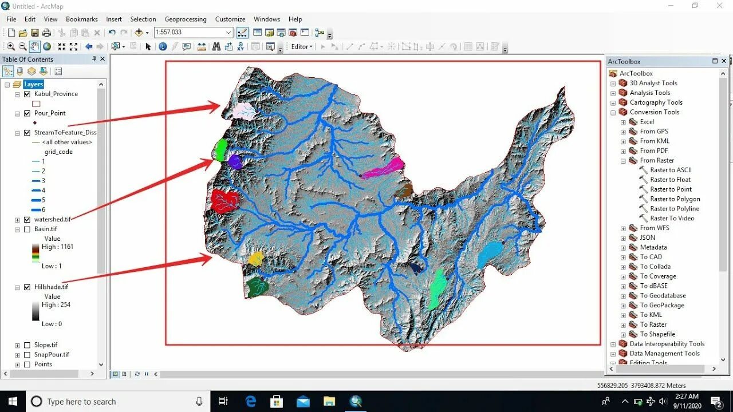Click the Basin.tif color ramp

click(36, 253)
